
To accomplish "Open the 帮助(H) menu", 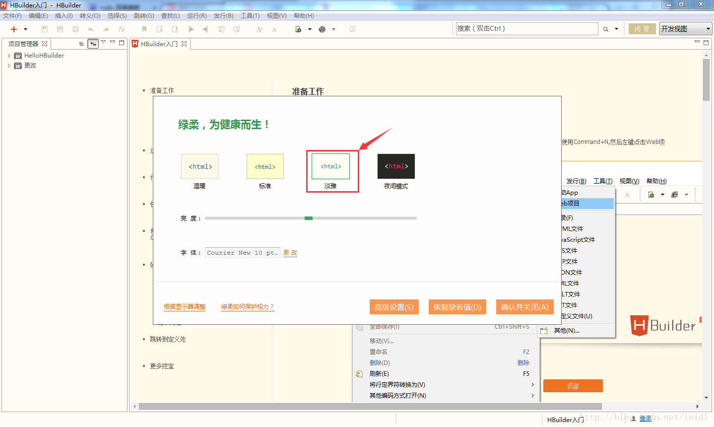I will click(304, 16).
